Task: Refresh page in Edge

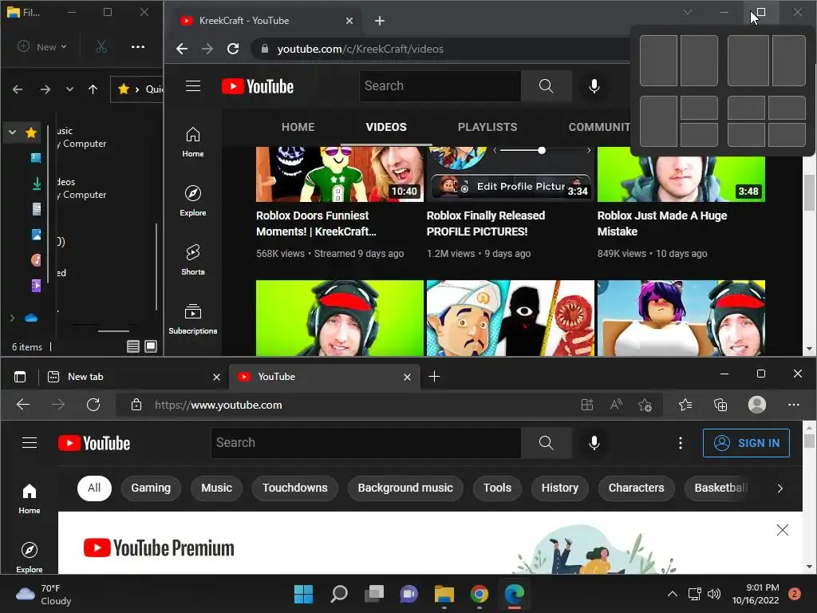Action: 93,405
